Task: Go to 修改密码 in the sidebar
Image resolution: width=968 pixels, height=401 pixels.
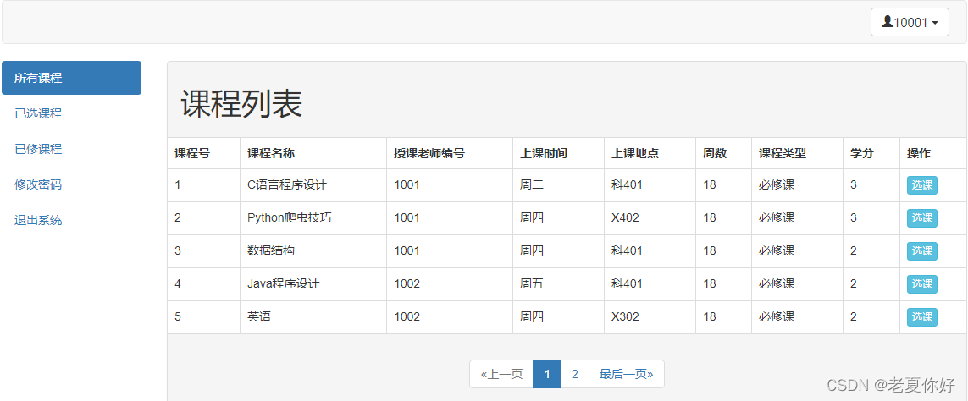Action: click(x=38, y=184)
